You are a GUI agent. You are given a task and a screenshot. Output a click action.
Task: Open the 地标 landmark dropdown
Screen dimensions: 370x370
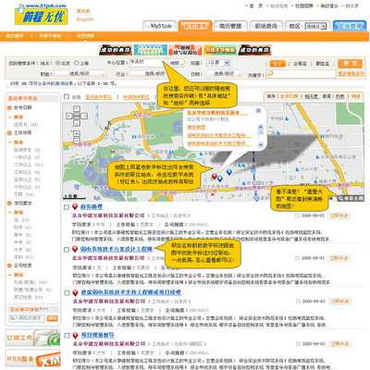177,63
